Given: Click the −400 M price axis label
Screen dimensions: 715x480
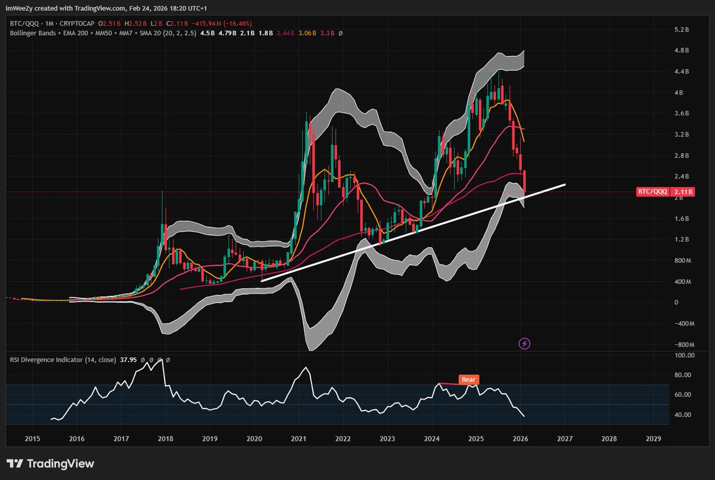Looking at the screenshot, I should pyautogui.click(x=685, y=324).
